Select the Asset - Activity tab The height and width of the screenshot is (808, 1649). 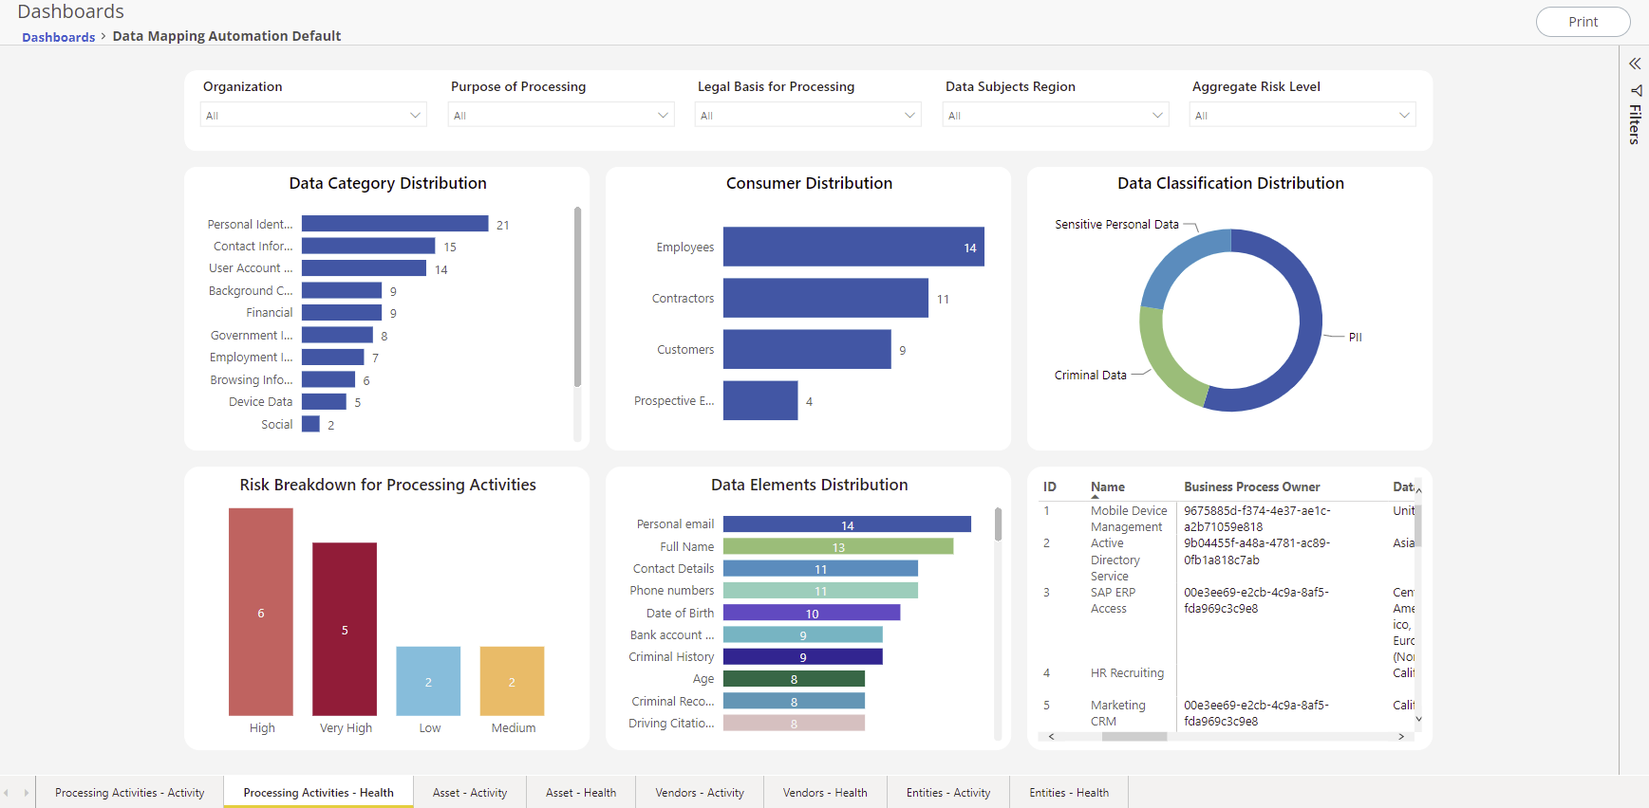pyautogui.click(x=470, y=793)
